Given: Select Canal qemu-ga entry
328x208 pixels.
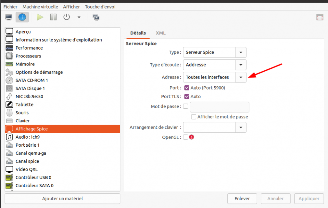Looking at the screenshot, I should pyautogui.click(x=62, y=153).
